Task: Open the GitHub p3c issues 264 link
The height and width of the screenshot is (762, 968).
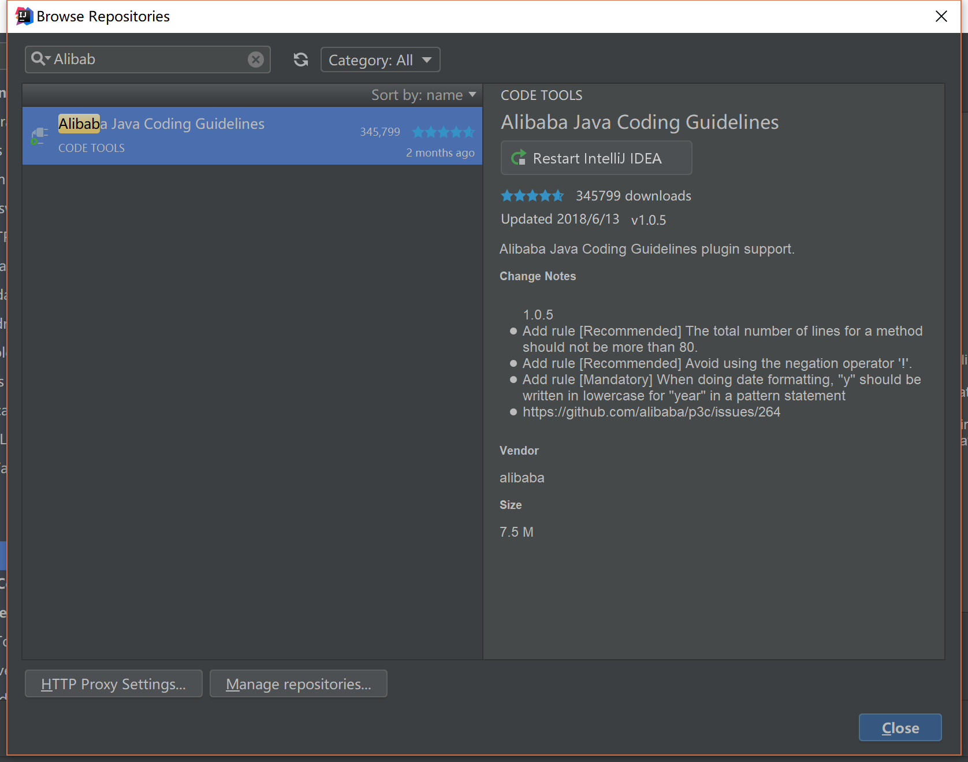Action: tap(651, 412)
